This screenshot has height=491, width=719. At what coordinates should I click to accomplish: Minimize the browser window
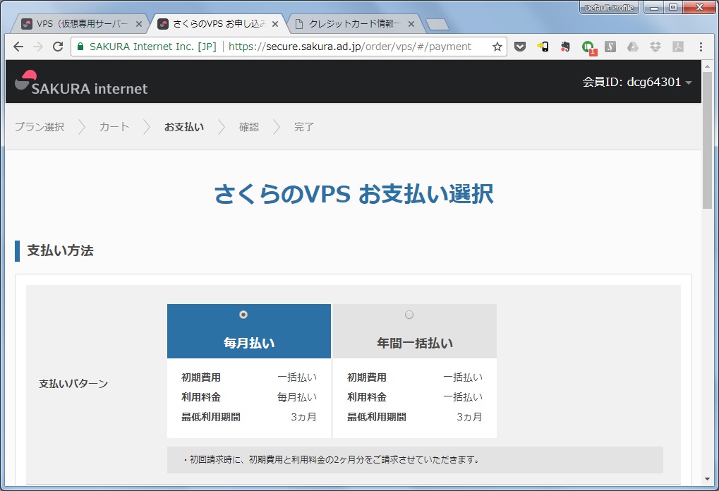[x=654, y=7]
